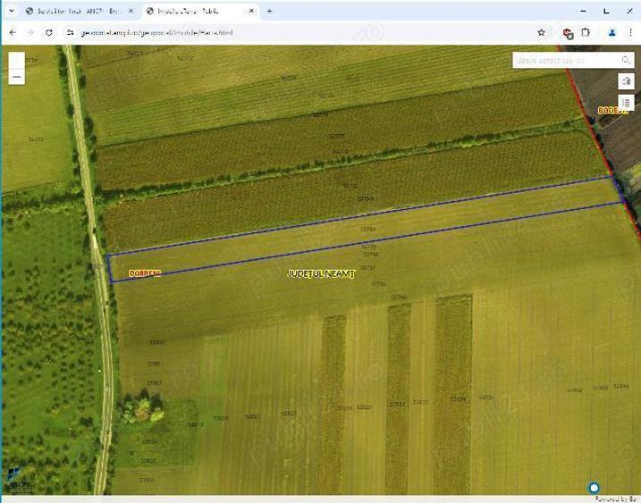Click the JUDEȚUL NEAMȚ label on map
The height and width of the screenshot is (503, 641).
[321, 273]
